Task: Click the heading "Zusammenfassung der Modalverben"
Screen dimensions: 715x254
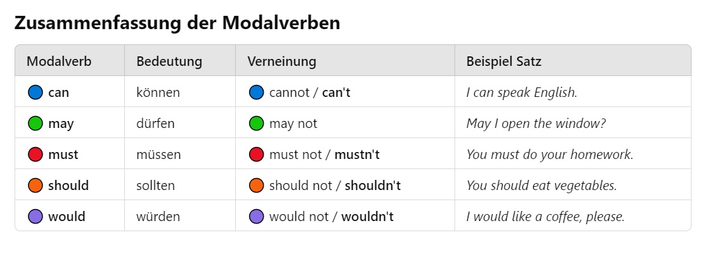Action: click(x=177, y=23)
